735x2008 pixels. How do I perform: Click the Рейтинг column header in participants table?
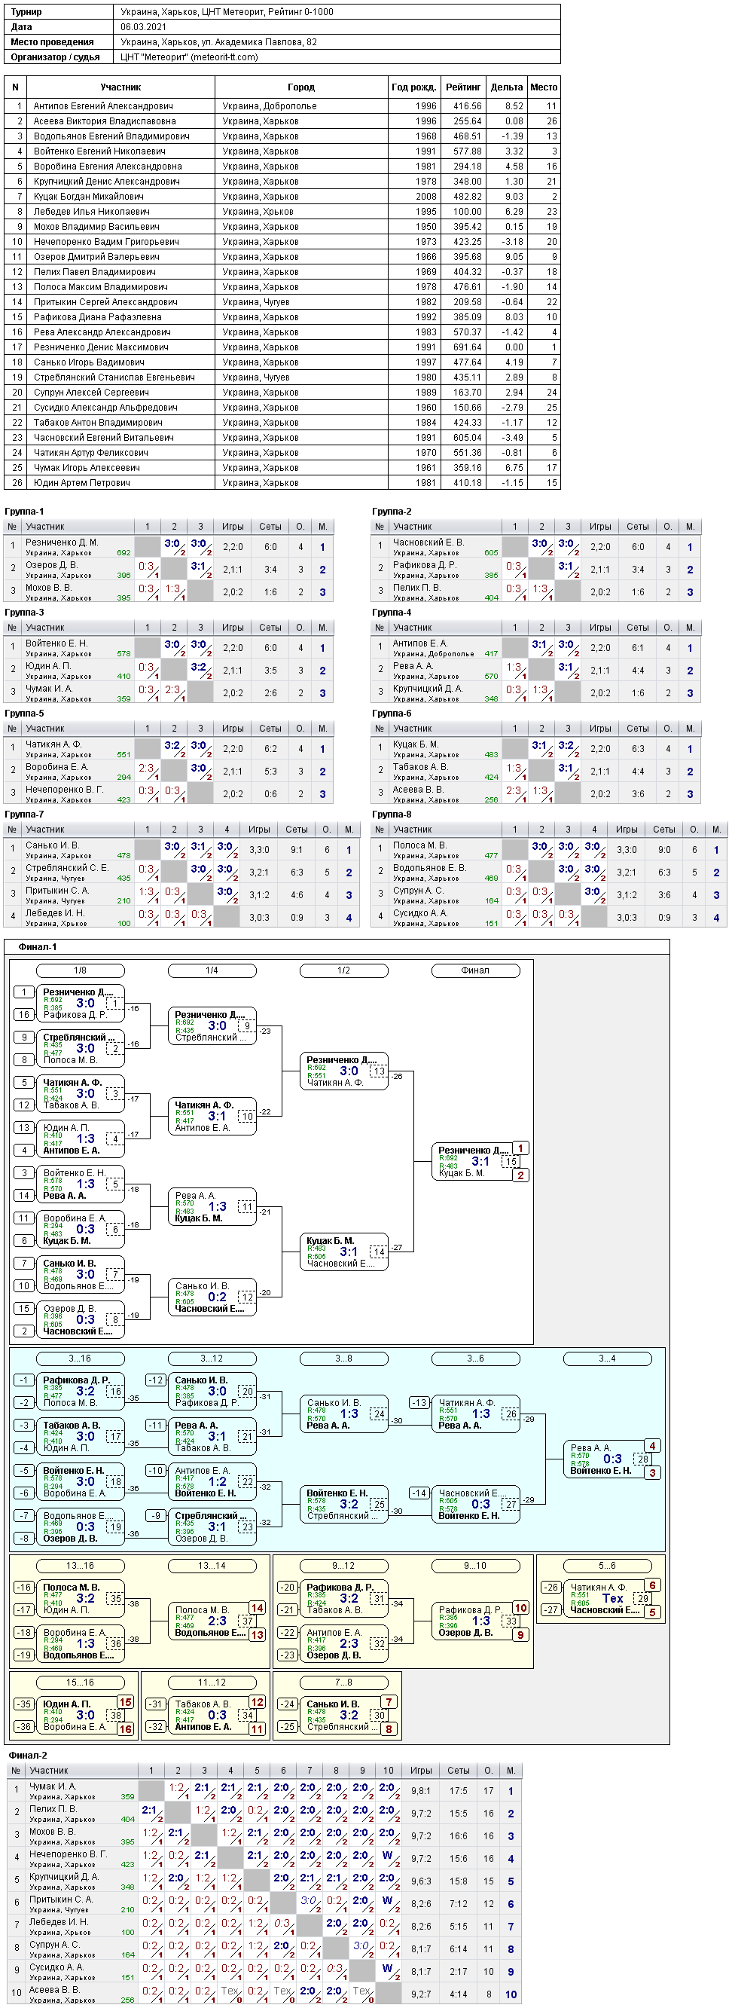click(463, 87)
